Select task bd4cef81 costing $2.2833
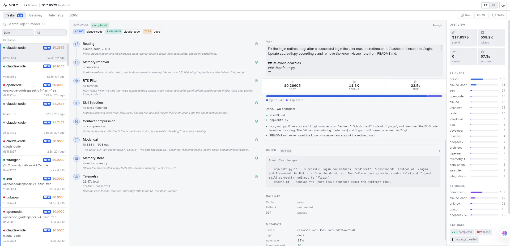The width and height of the screenshot is (510, 246). [x=34, y=109]
